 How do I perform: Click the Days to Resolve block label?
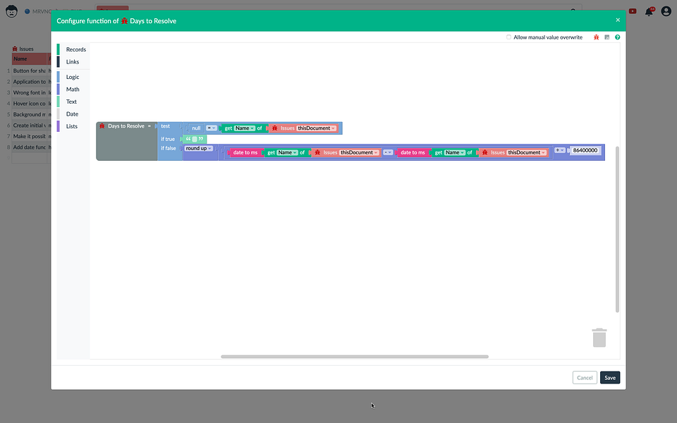pos(126,126)
